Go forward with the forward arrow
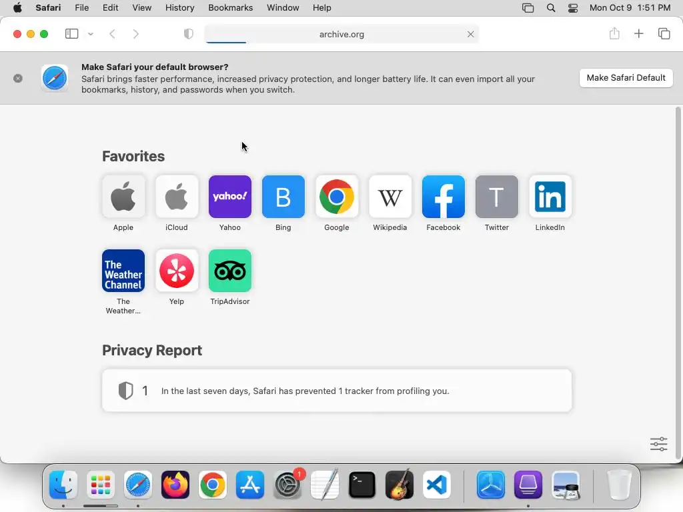This screenshot has height=512, width=683. (x=136, y=34)
